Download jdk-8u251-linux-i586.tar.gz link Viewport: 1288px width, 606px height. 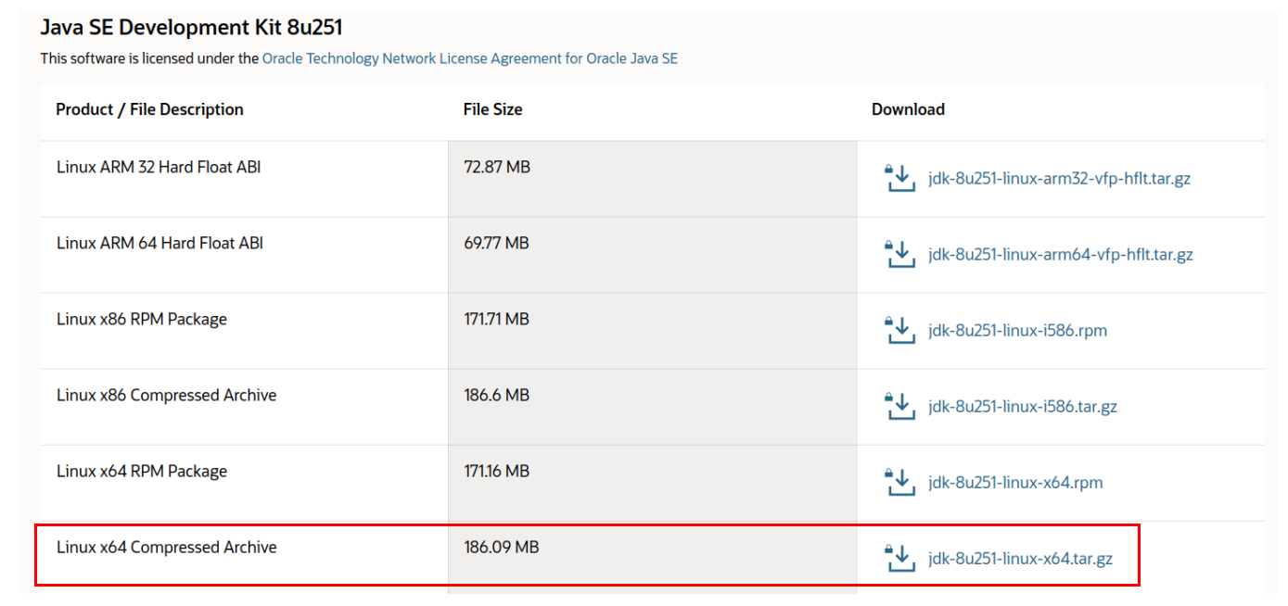tap(1023, 406)
